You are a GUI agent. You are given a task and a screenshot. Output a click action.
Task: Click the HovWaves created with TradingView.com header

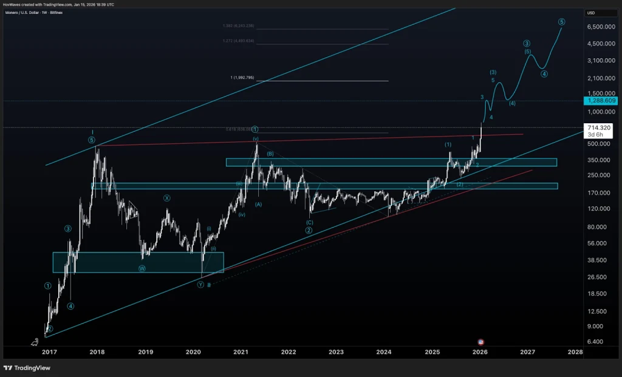[x=58, y=5]
